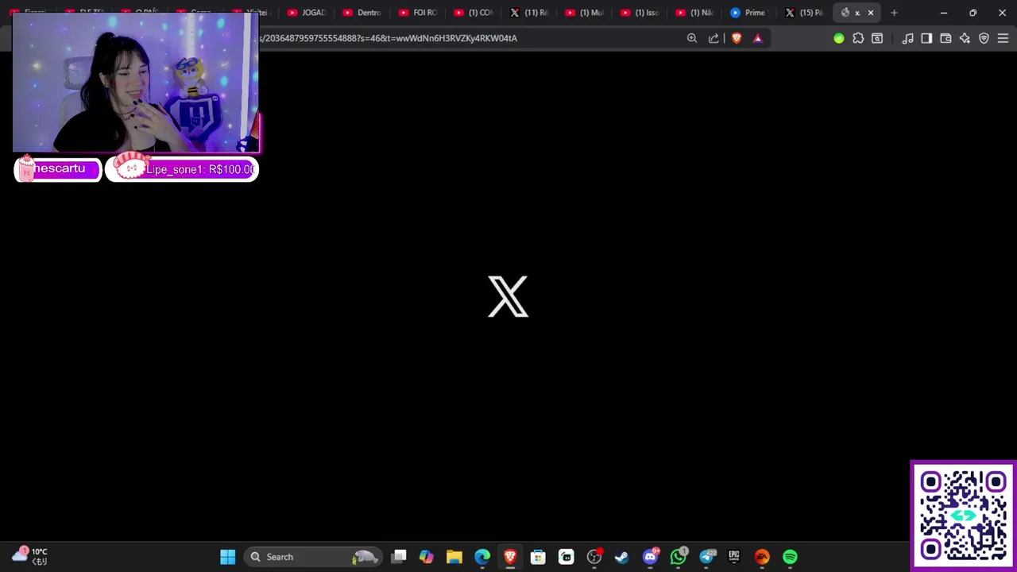Click the Brave VPN shield icon

984,38
